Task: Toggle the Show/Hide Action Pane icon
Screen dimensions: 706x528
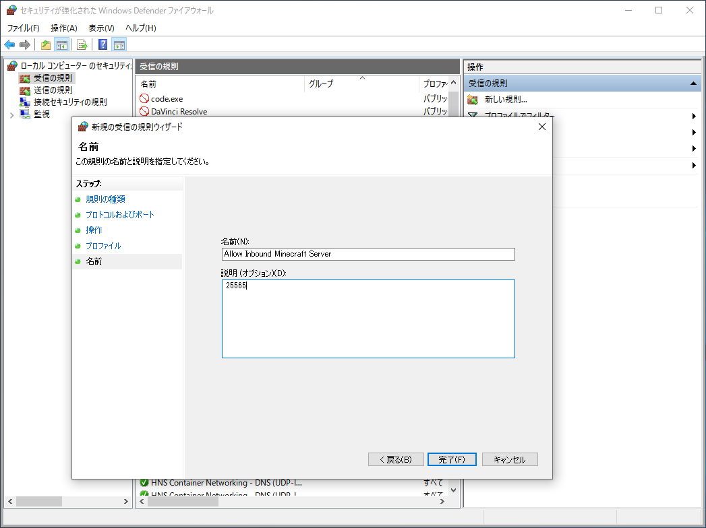Action: pyautogui.click(x=119, y=45)
